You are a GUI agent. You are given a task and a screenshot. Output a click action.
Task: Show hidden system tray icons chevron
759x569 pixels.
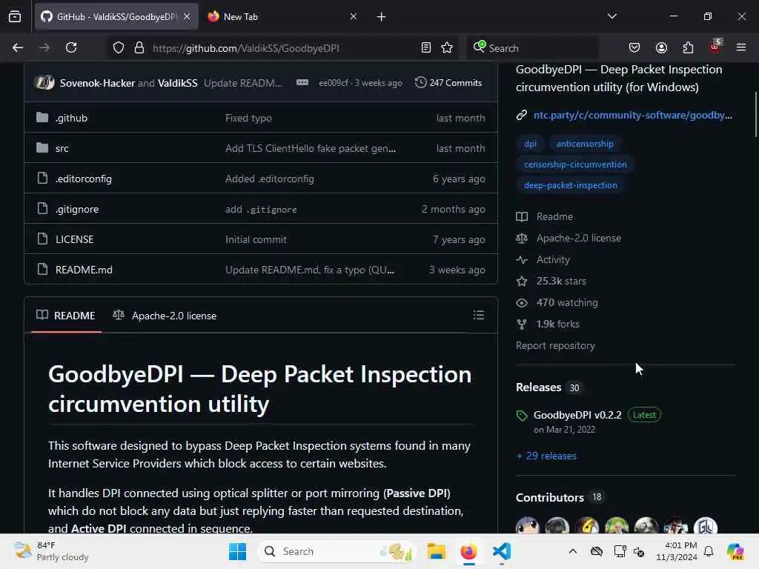[x=573, y=551]
